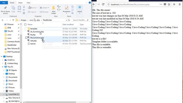Sort files by Date modified column
This screenshot has height=103, width=183.
(68, 25)
